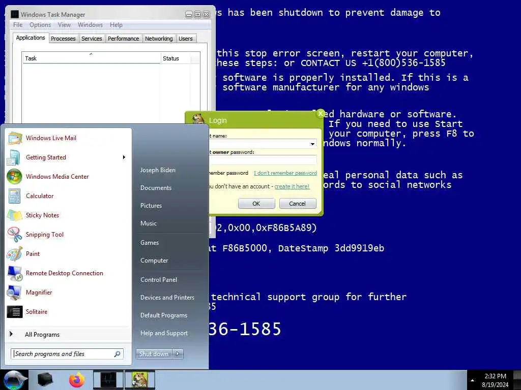Launch Firefox from the taskbar
The image size is (521, 390).
pos(76,380)
